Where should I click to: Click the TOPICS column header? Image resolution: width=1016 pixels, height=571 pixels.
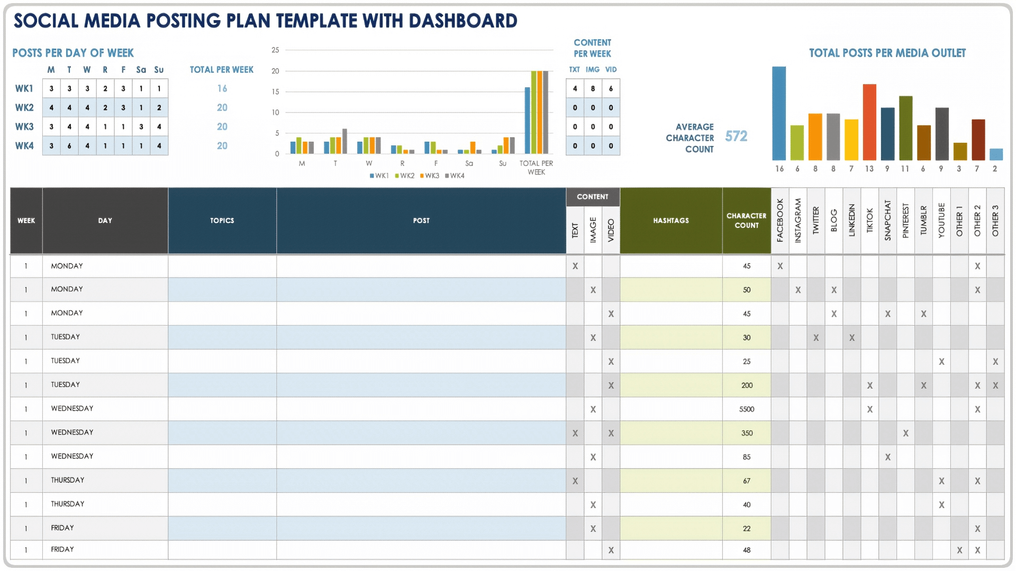pyautogui.click(x=222, y=220)
